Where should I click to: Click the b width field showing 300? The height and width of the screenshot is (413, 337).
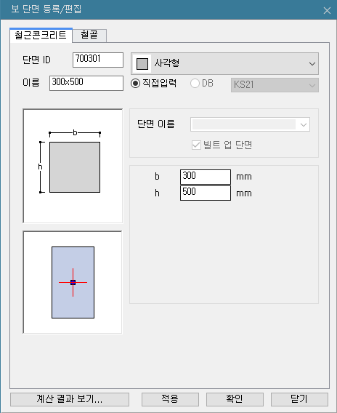coord(206,177)
